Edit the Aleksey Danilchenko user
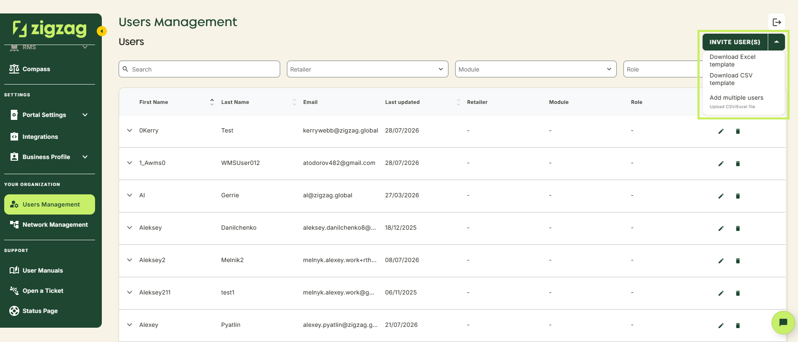Viewport: 798px width, 342px height. pos(721,228)
